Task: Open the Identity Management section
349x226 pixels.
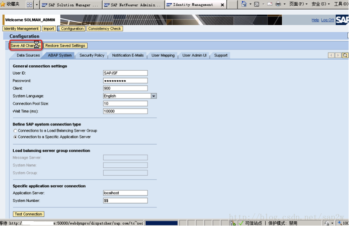Action: pos(21,29)
